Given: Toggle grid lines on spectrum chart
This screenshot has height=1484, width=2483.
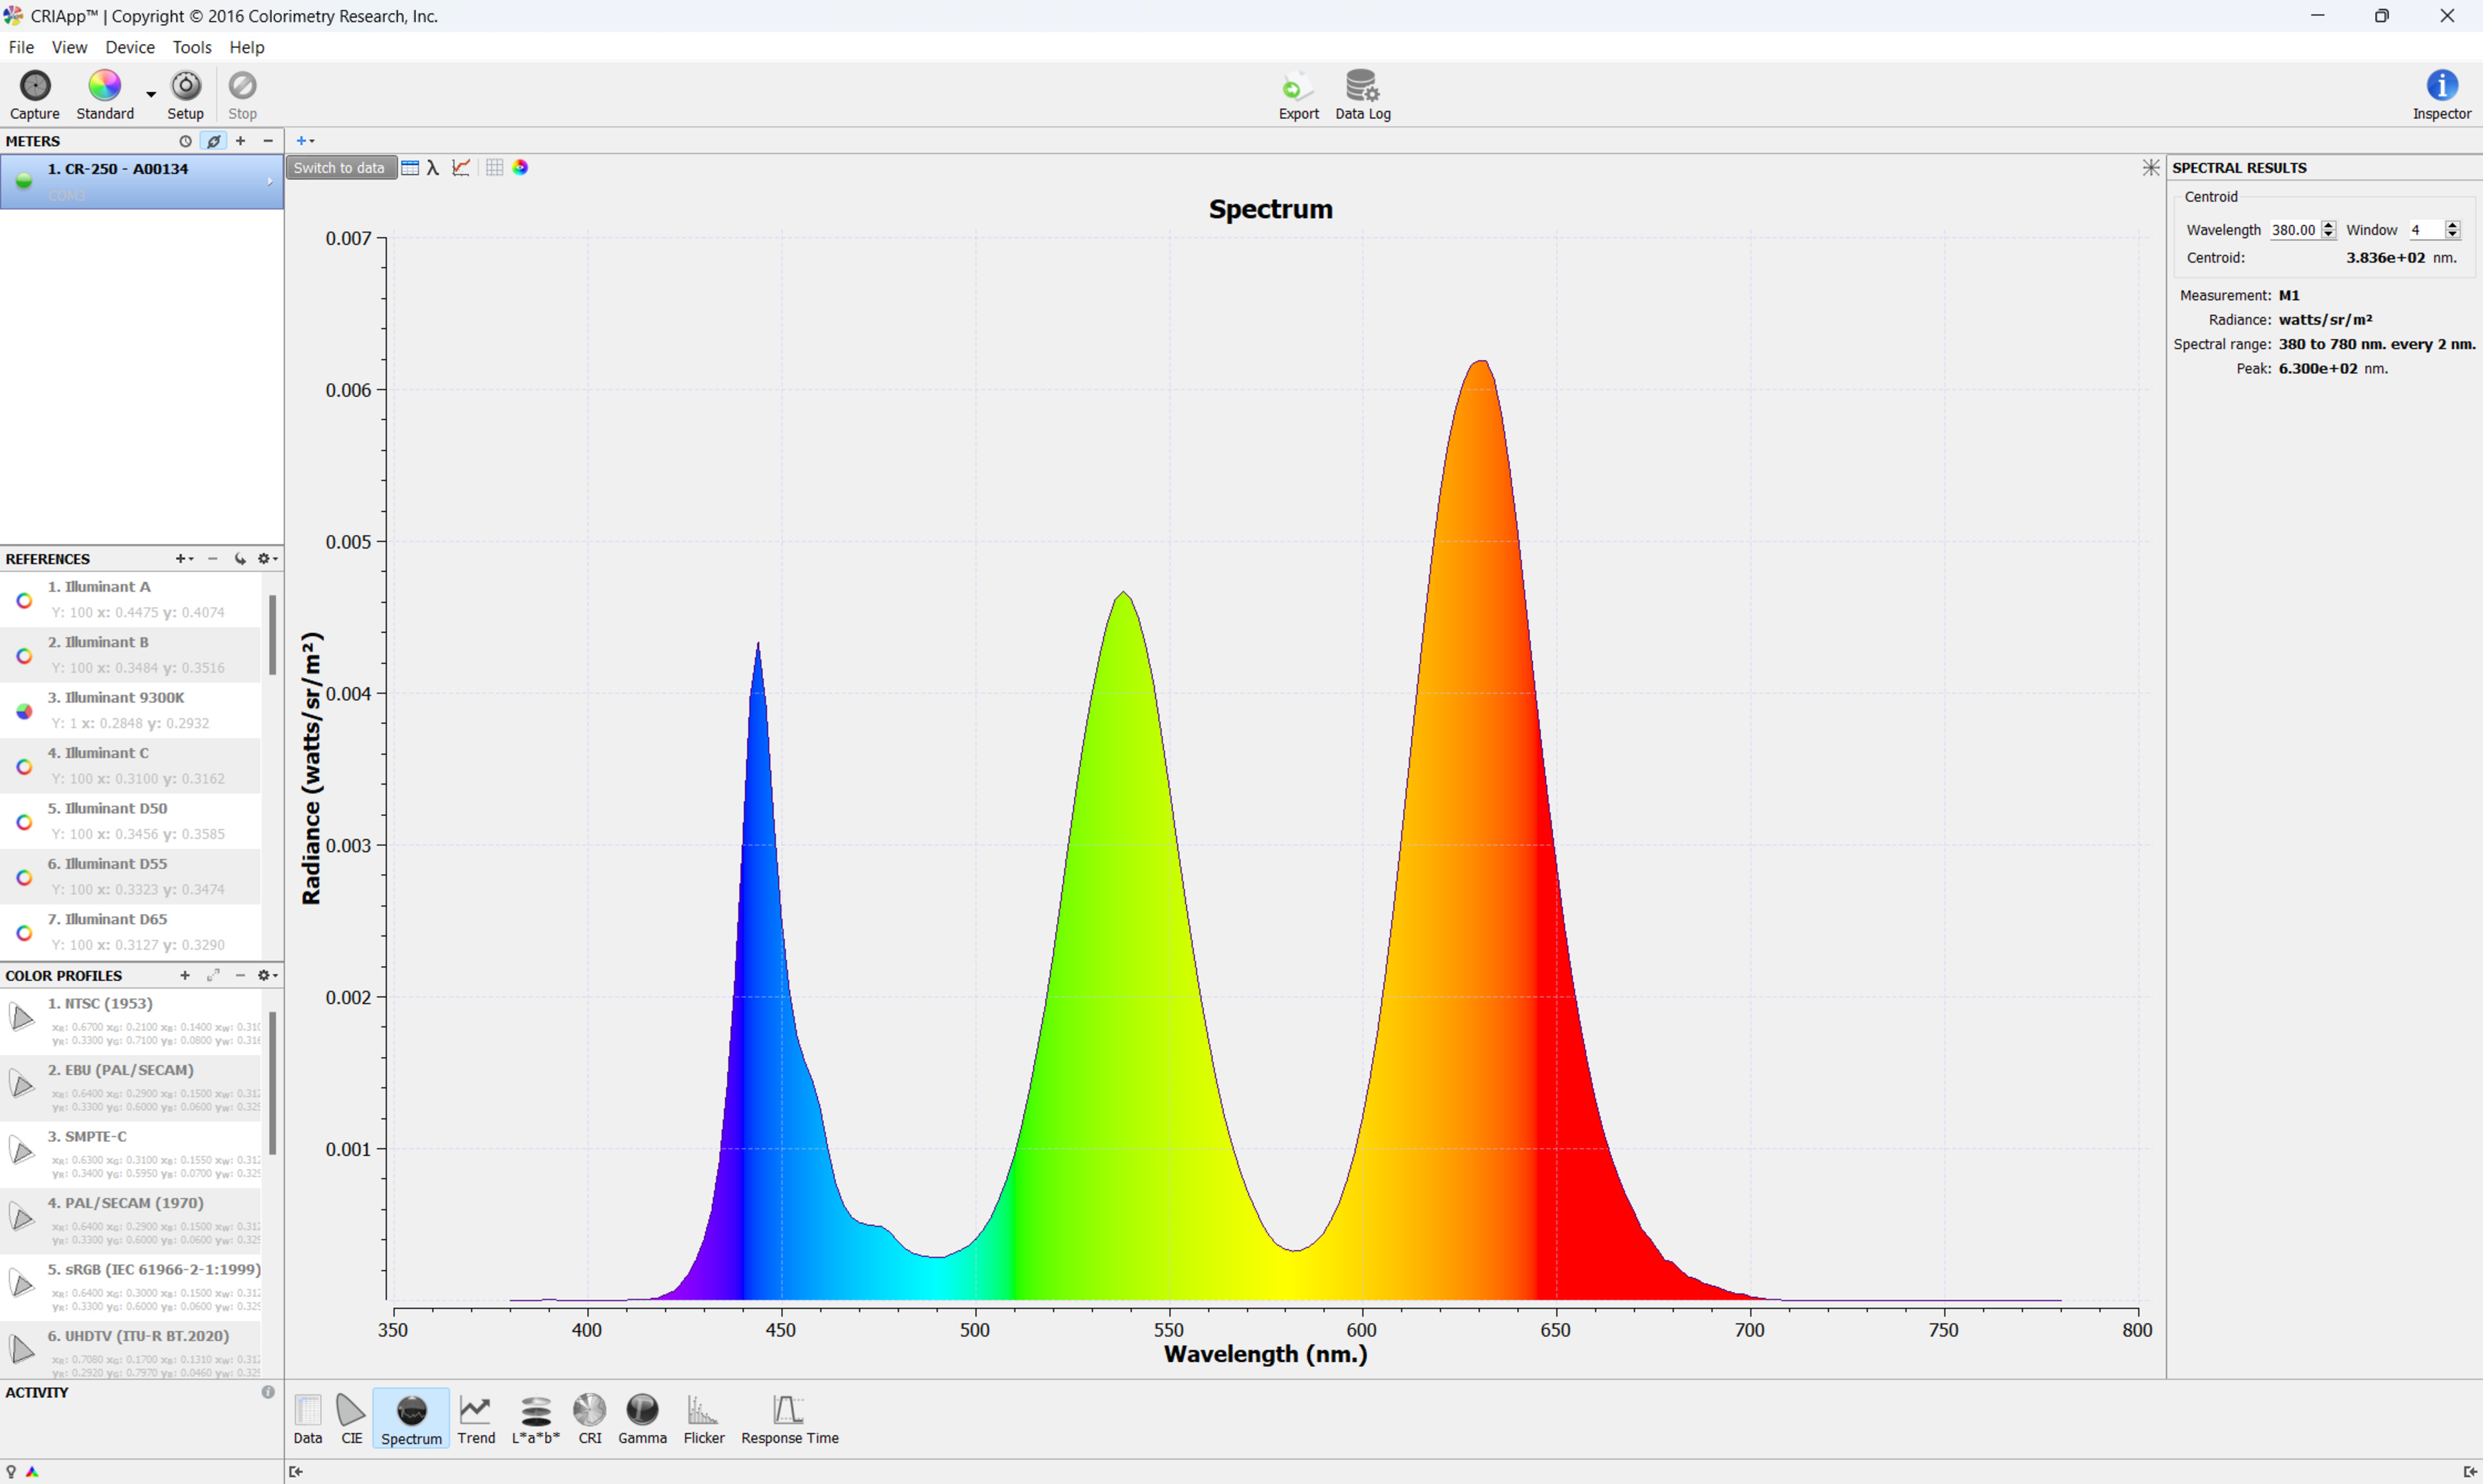Looking at the screenshot, I should 494,168.
